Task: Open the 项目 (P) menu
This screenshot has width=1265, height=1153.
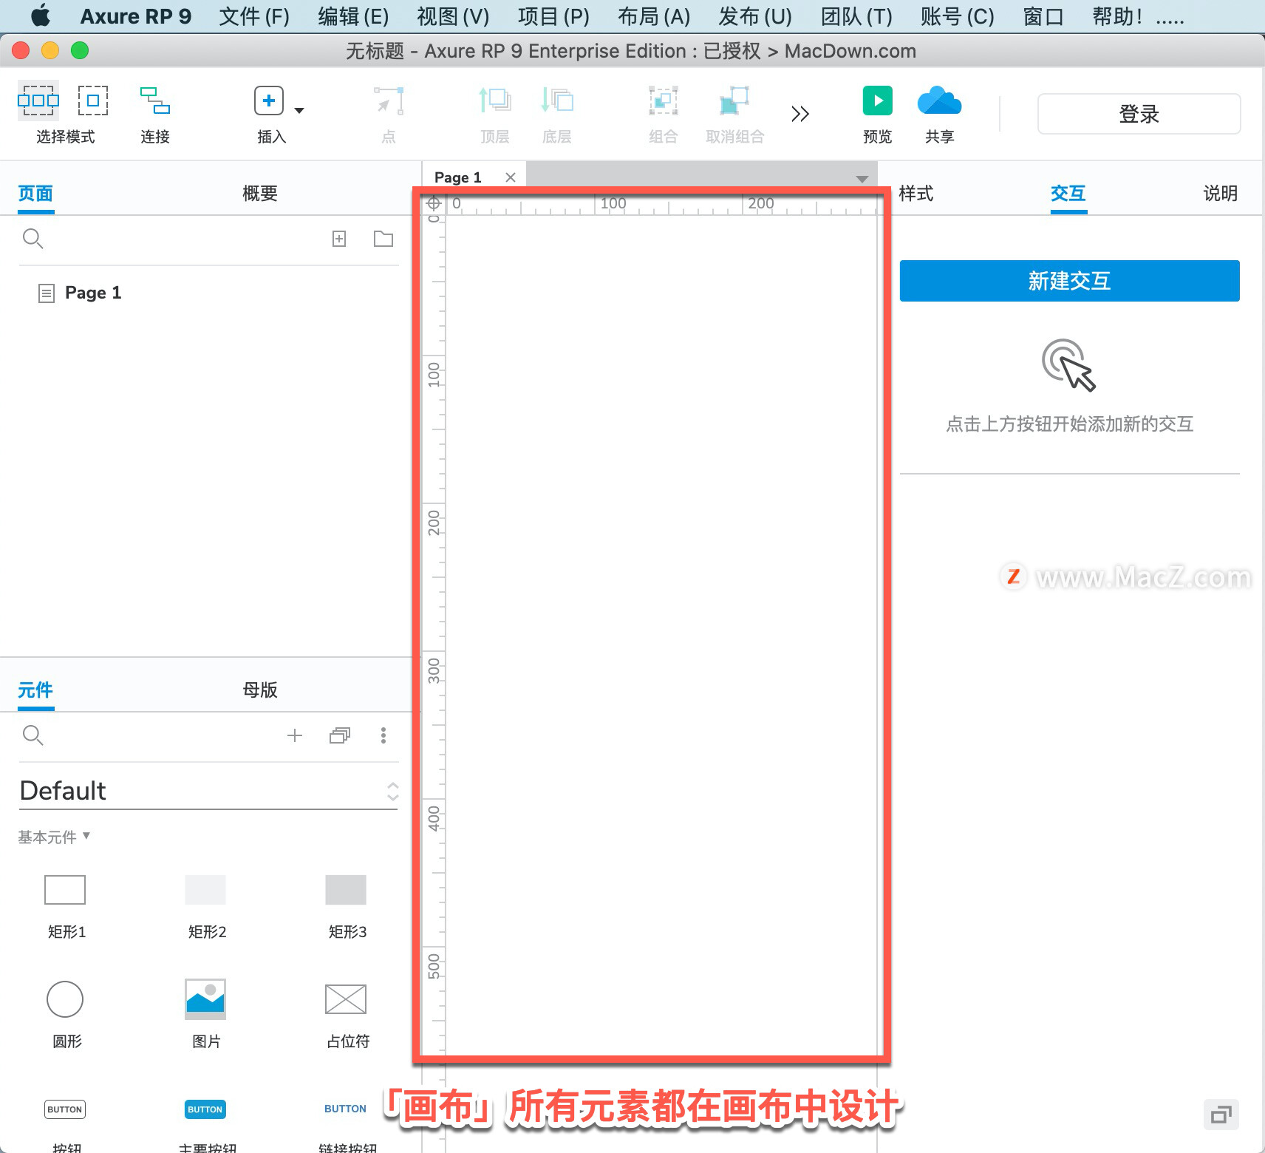Action: tap(553, 16)
